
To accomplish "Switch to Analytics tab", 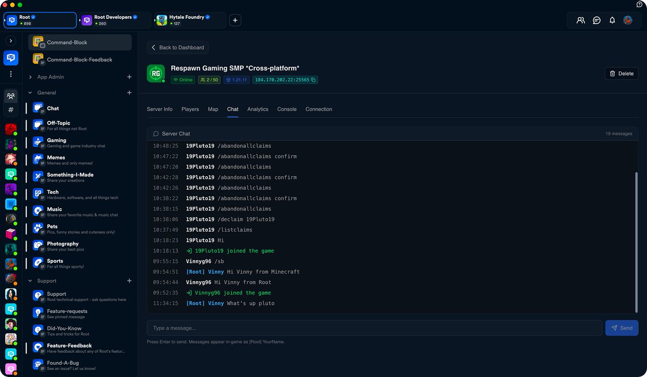I will pyautogui.click(x=258, y=109).
